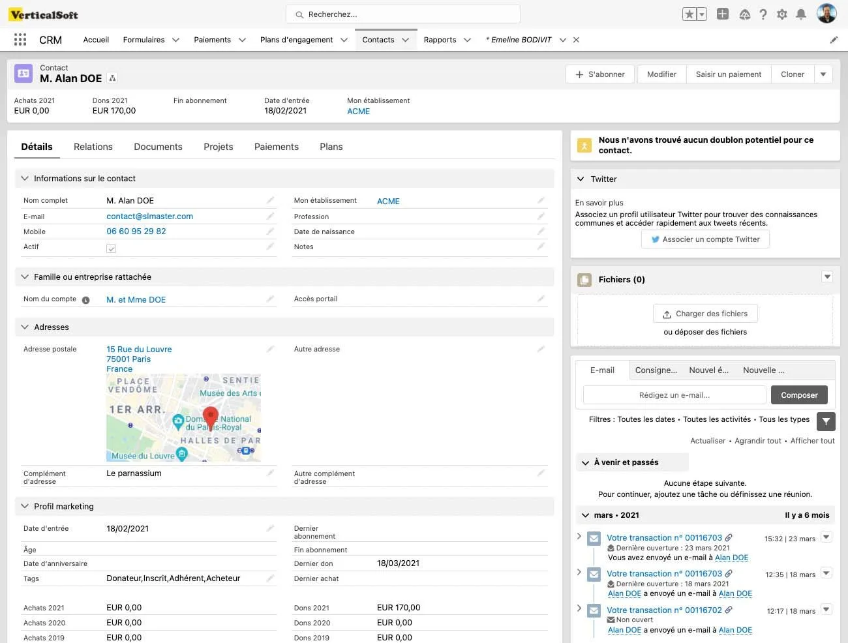Edit the Autre adresse pencil
Screen dimensions: 848x643
(541, 349)
